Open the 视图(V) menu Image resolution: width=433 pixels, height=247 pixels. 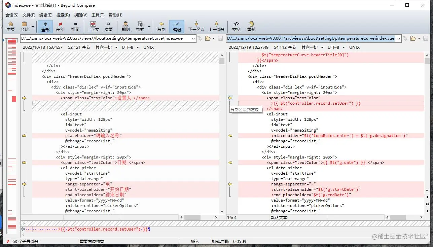click(80, 15)
